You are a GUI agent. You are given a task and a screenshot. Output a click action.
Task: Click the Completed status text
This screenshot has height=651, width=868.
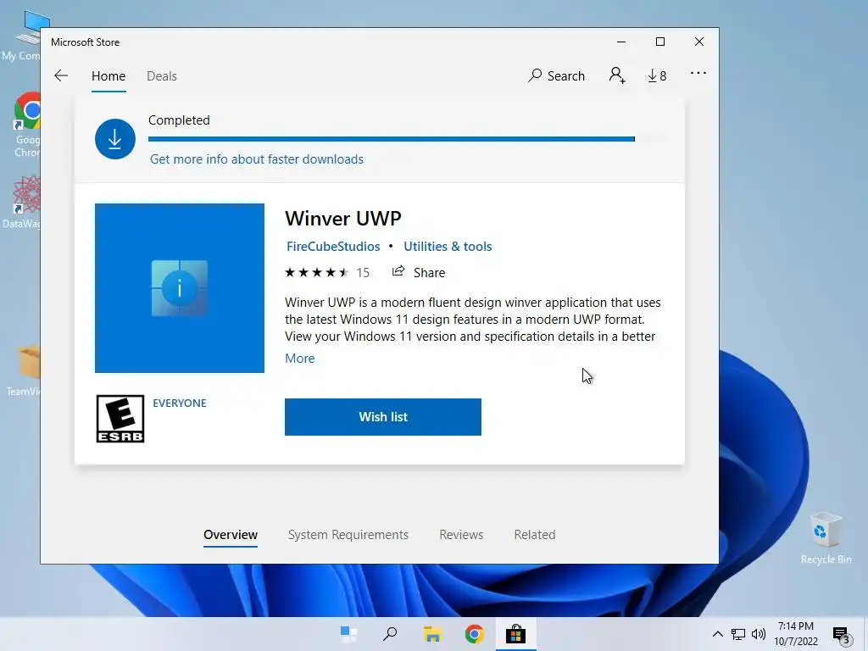click(x=179, y=120)
